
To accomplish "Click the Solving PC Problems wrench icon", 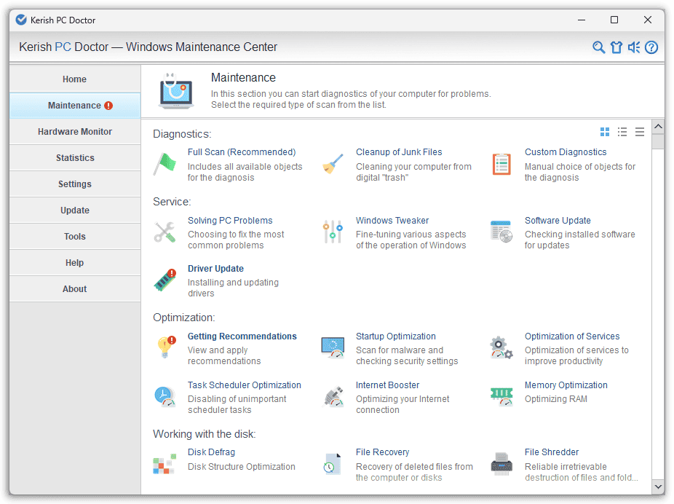I will (x=164, y=232).
